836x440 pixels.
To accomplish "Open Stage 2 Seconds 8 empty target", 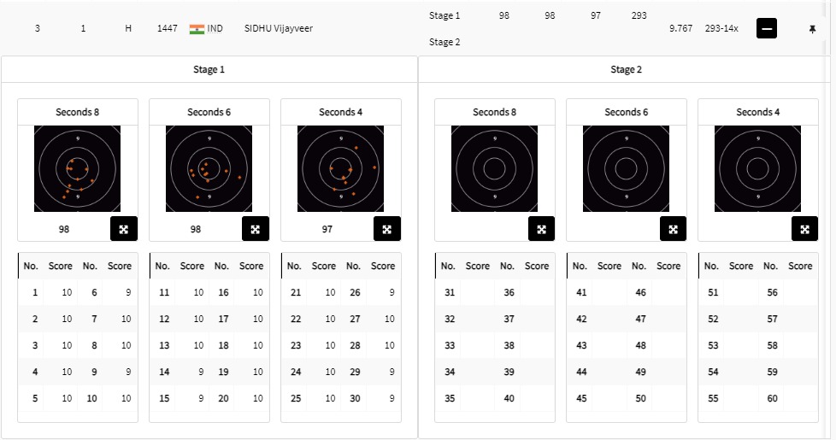I will (x=494, y=168).
